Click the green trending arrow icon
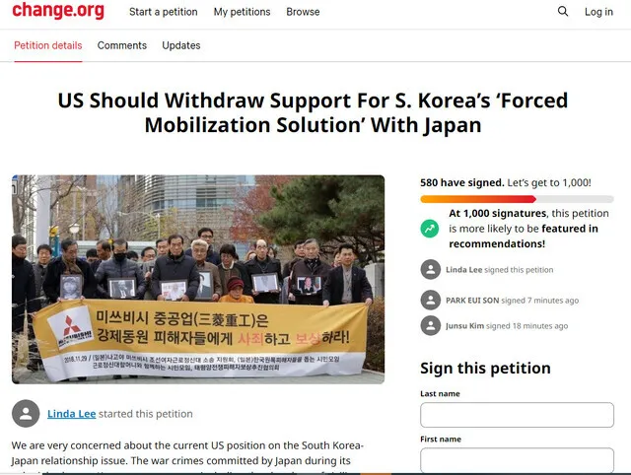 (430, 229)
